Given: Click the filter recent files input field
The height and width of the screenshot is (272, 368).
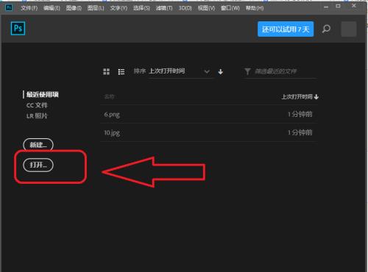Looking at the screenshot, I should (280, 71).
